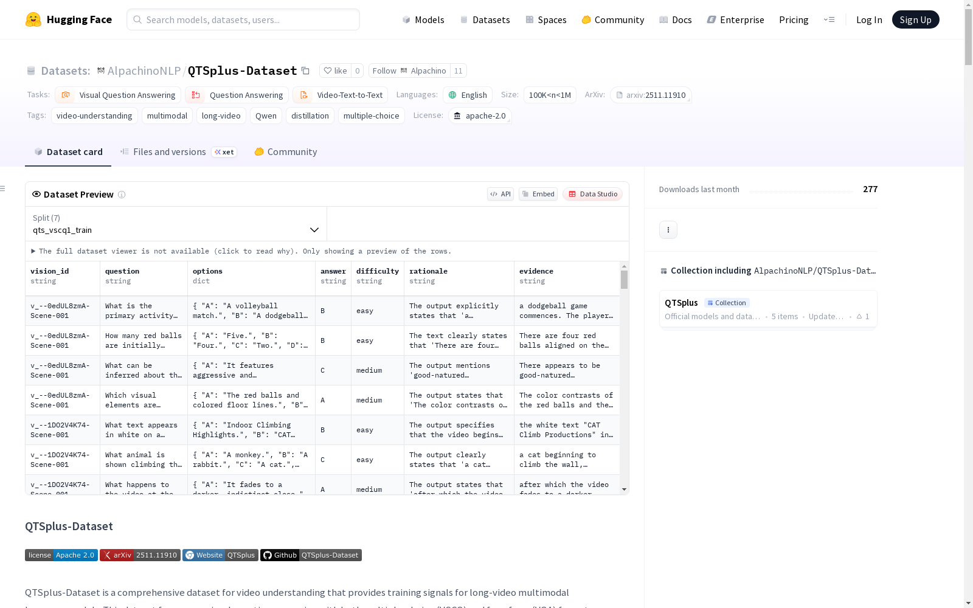Viewport: 973px width, 608px height.
Task: Open Datasets in the top navigation
Action: (485, 19)
